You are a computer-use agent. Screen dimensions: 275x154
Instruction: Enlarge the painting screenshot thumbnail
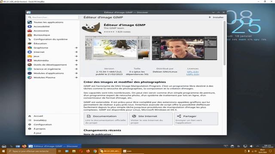(117, 48)
